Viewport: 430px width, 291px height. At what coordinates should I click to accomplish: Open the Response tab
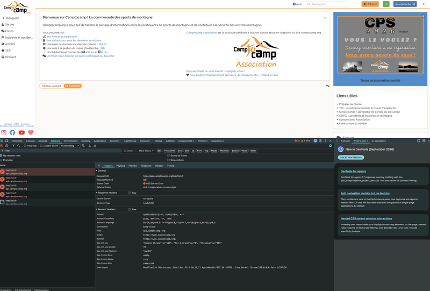(146, 166)
